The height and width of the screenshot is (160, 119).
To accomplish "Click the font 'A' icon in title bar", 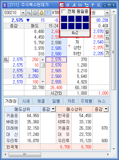I will click(x=74, y=5).
